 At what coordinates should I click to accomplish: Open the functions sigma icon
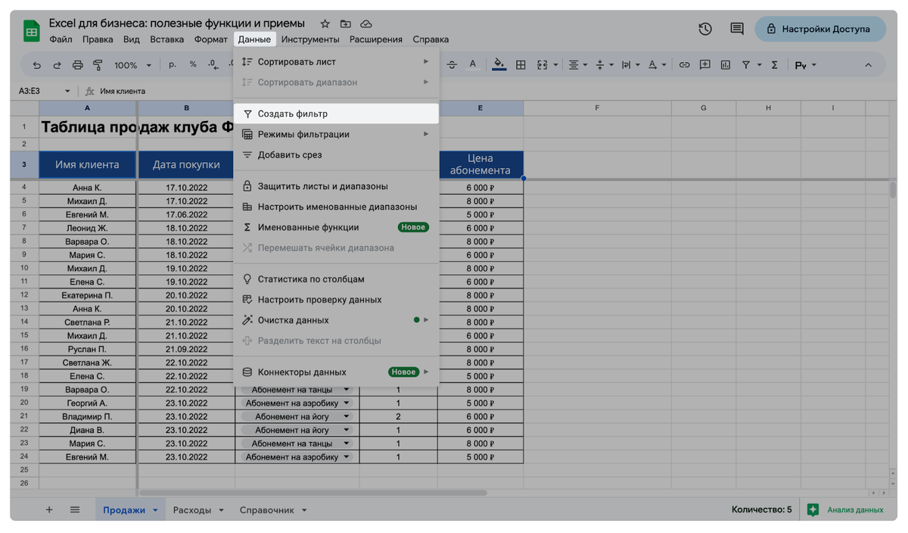(774, 65)
